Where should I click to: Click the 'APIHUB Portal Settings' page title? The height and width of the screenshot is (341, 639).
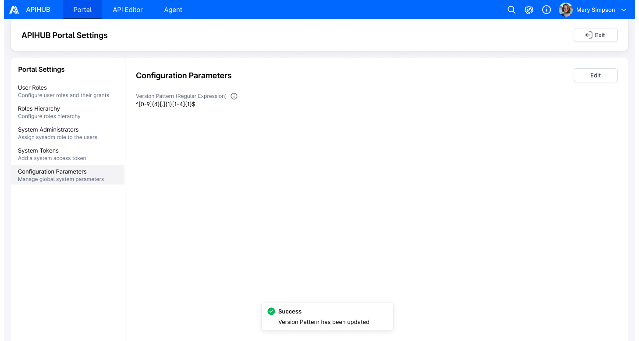[x=64, y=35]
